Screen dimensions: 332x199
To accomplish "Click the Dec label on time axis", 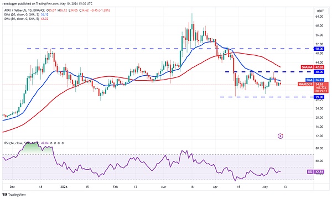I will 12,187.
